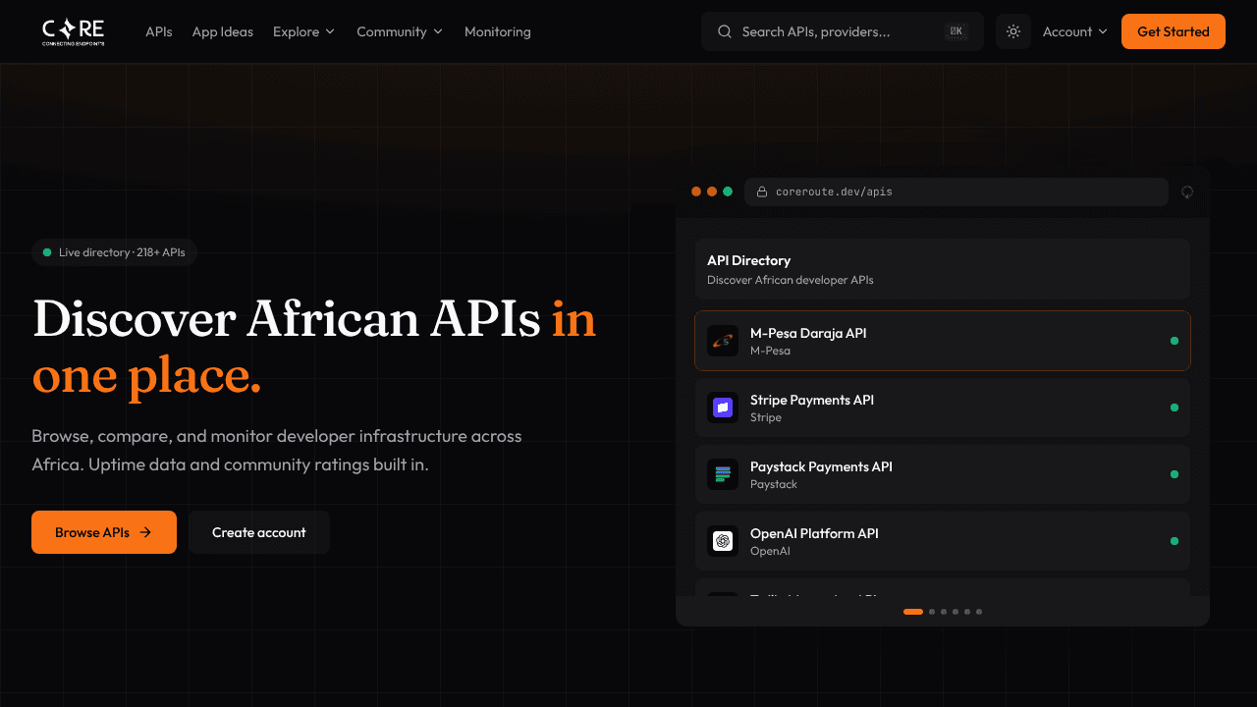The height and width of the screenshot is (707, 1257).
Task: Click the green live directory dot
Action: coord(47,252)
